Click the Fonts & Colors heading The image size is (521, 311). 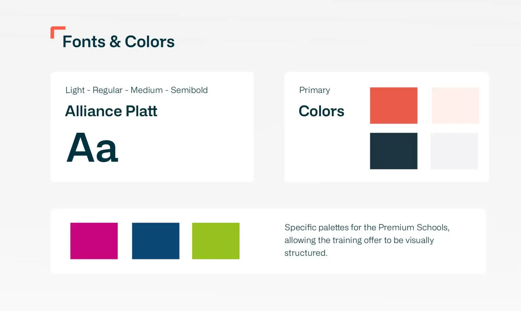(118, 42)
